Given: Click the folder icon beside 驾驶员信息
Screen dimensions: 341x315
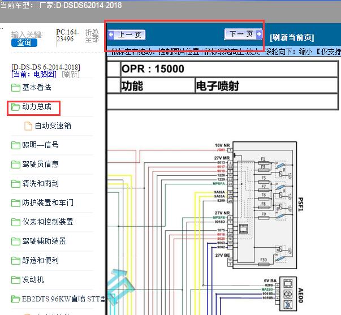Looking at the screenshot, I should pyautogui.click(x=16, y=164).
